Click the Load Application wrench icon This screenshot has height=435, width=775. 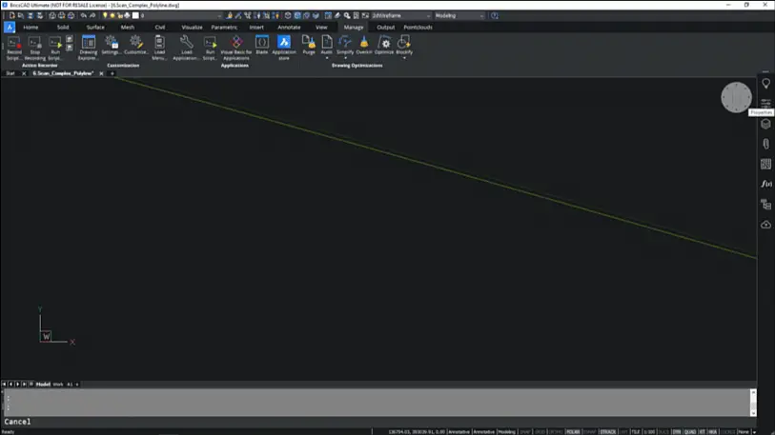pyautogui.click(x=186, y=48)
